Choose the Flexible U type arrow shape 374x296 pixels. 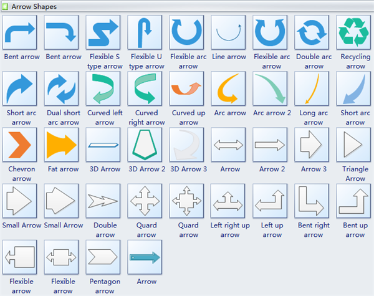(x=145, y=32)
